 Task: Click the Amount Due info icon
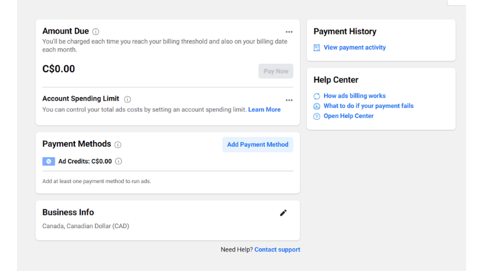(x=96, y=32)
